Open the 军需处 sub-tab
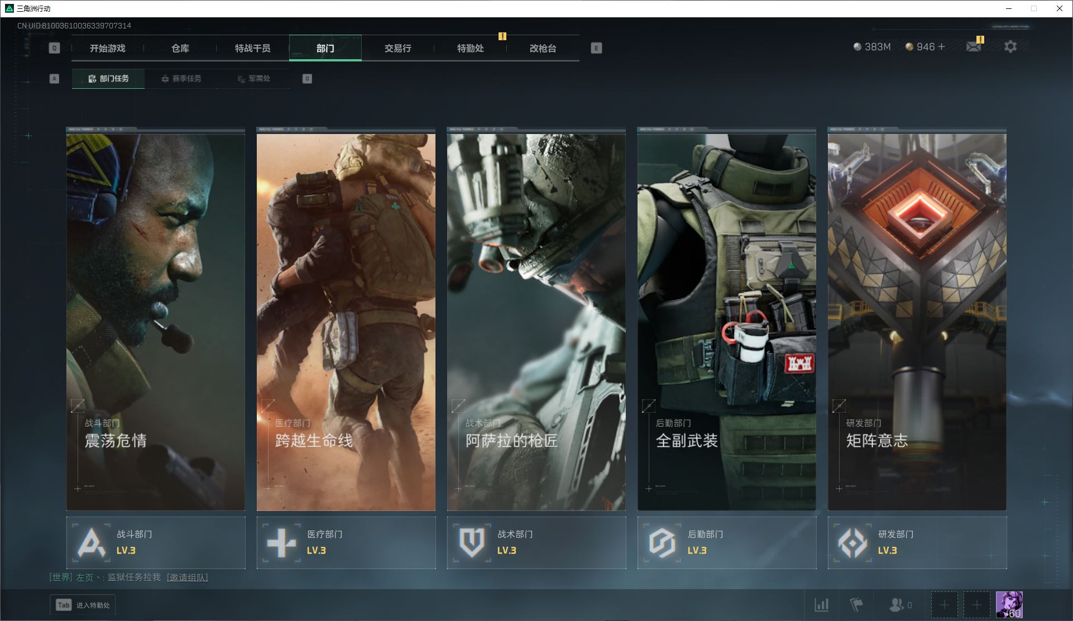 tap(254, 79)
